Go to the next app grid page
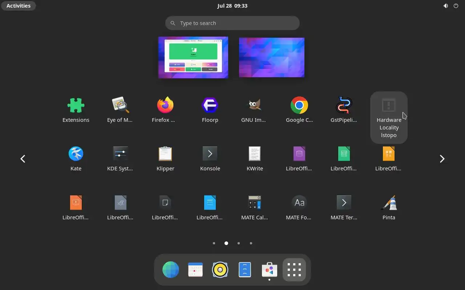The width and height of the screenshot is (465, 290). click(442, 159)
